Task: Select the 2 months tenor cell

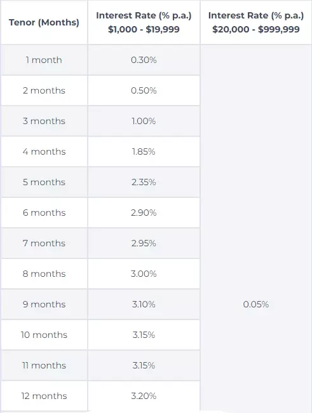Action: point(44,90)
